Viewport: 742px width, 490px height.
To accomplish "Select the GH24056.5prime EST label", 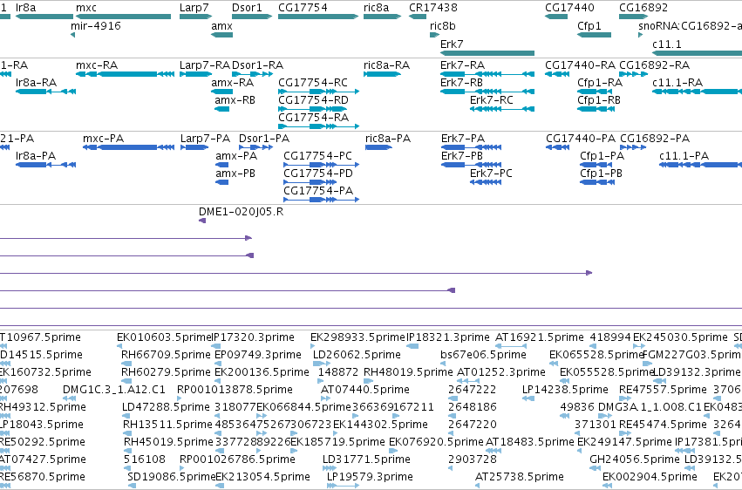I will (635, 459).
